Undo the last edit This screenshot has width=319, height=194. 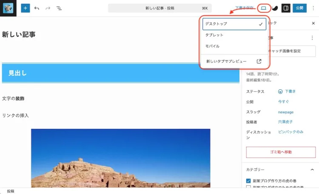(37, 8)
